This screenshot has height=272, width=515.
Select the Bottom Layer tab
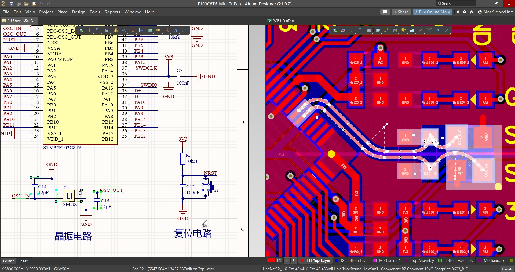[352, 260]
